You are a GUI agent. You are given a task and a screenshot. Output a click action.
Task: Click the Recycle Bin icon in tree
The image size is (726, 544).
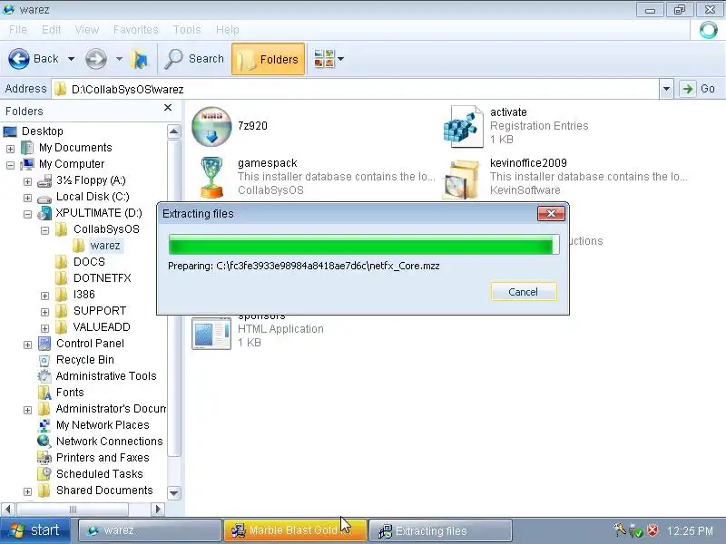click(x=44, y=360)
